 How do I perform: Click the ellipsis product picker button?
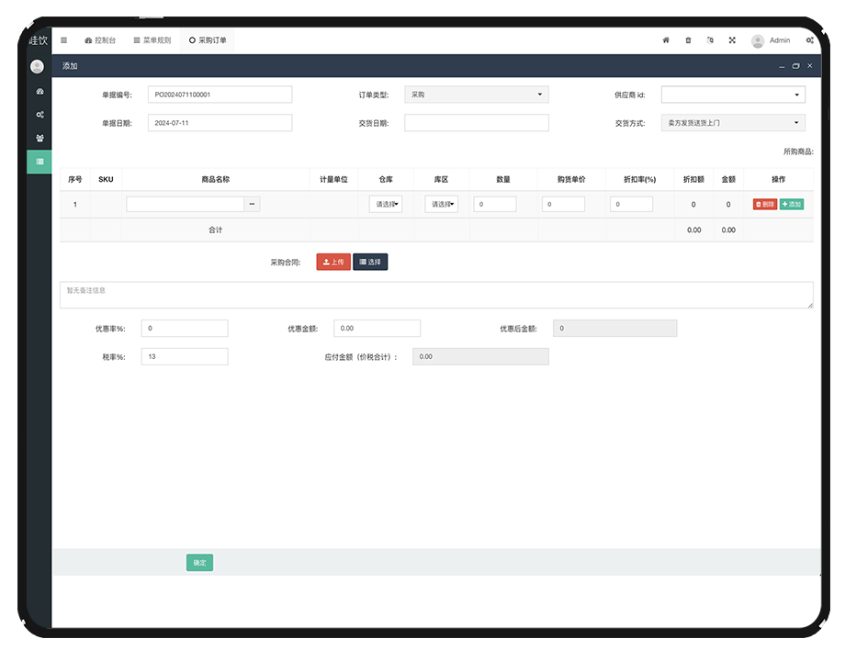click(x=252, y=204)
